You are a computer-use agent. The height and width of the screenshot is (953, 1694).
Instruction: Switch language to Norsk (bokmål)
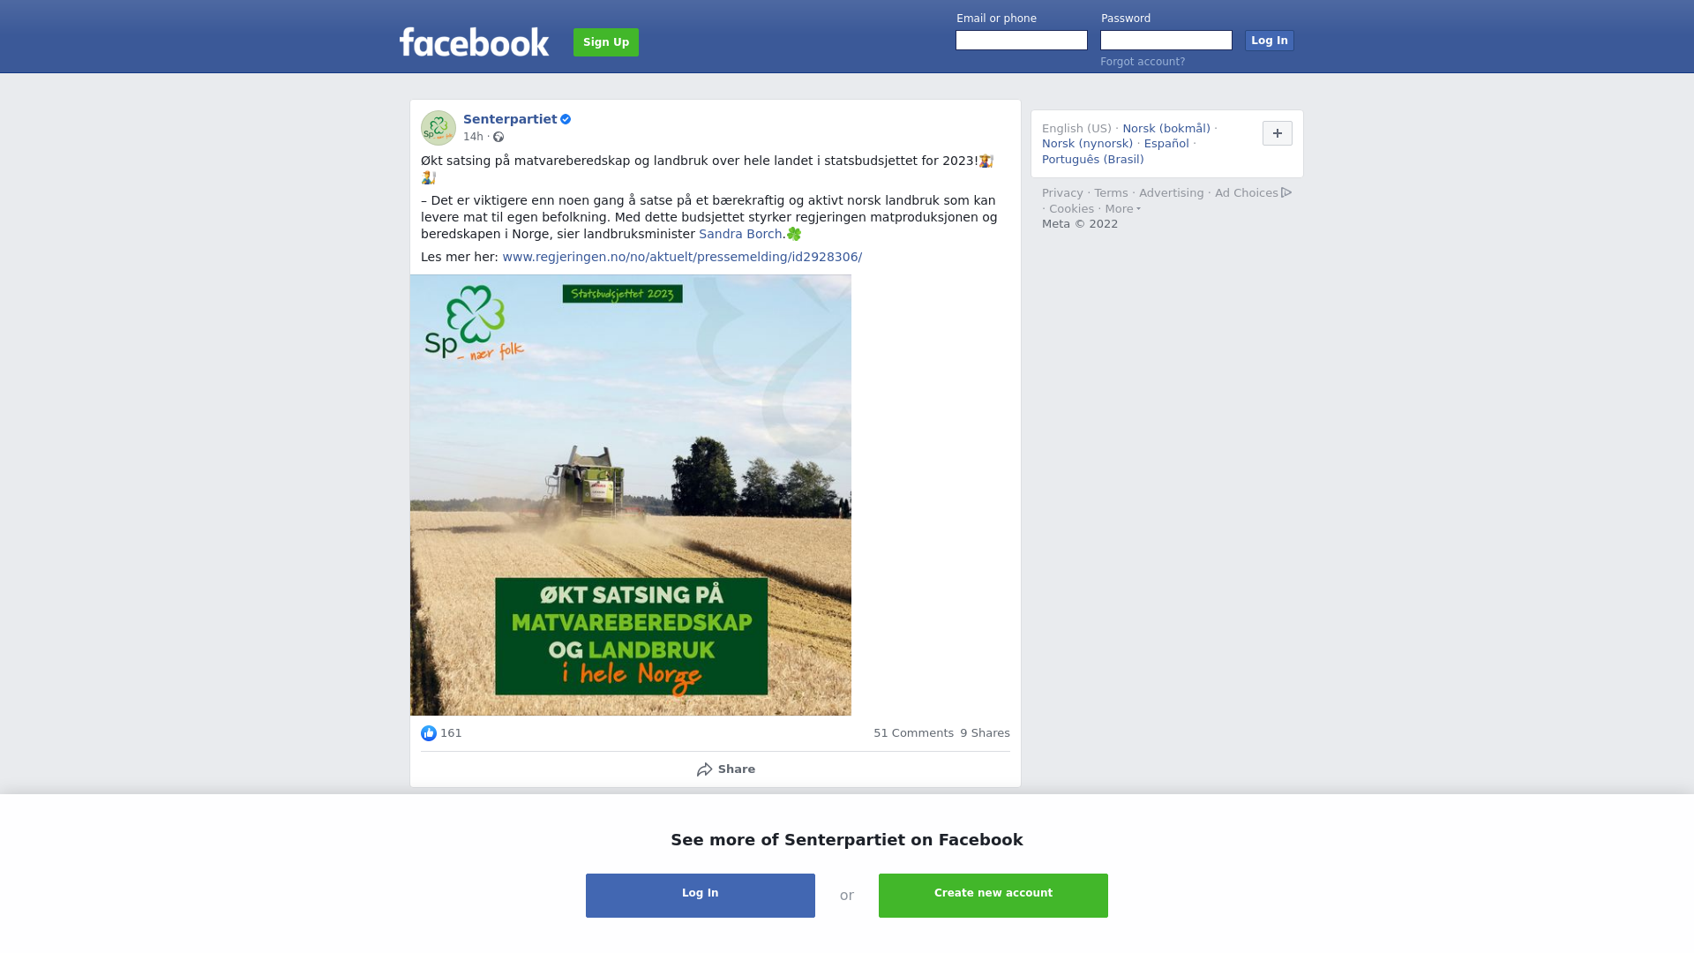(x=1166, y=129)
